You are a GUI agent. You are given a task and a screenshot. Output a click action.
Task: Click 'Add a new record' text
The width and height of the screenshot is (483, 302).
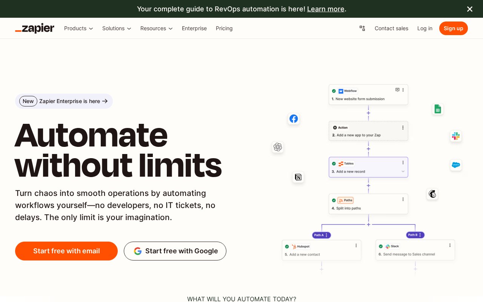tap(351, 171)
